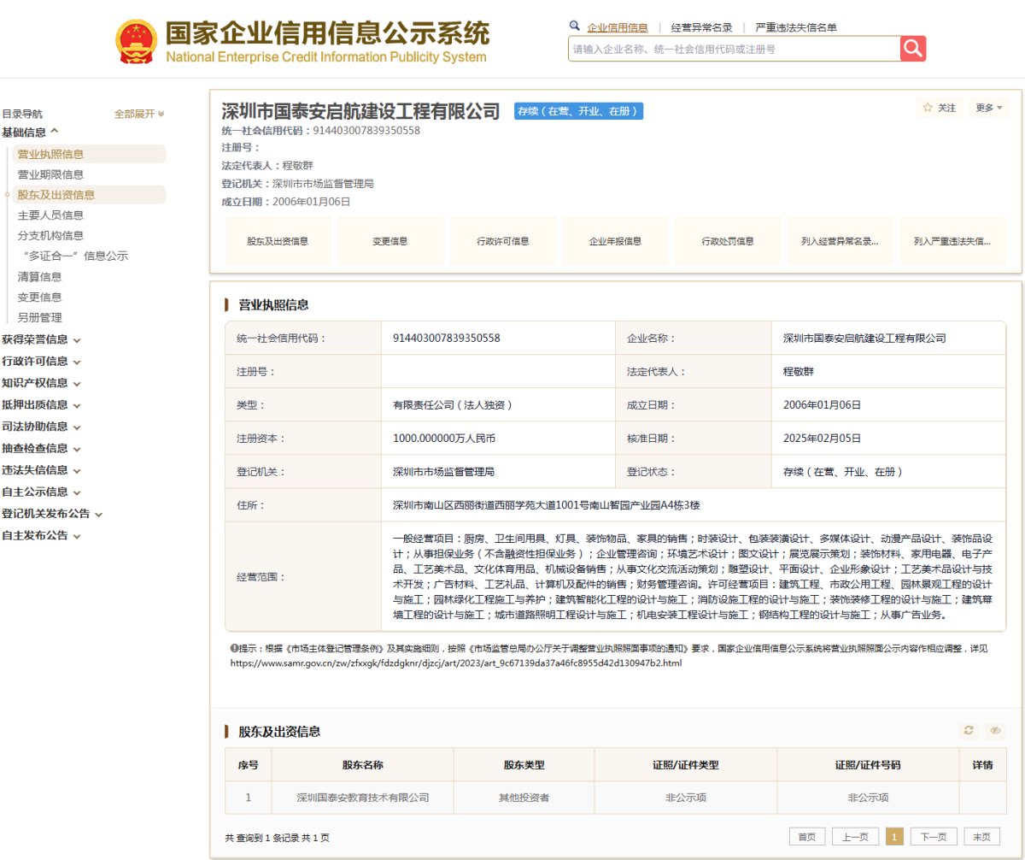Open 主要人员信息 in the sidebar
The image size is (1025, 860).
tap(50, 215)
